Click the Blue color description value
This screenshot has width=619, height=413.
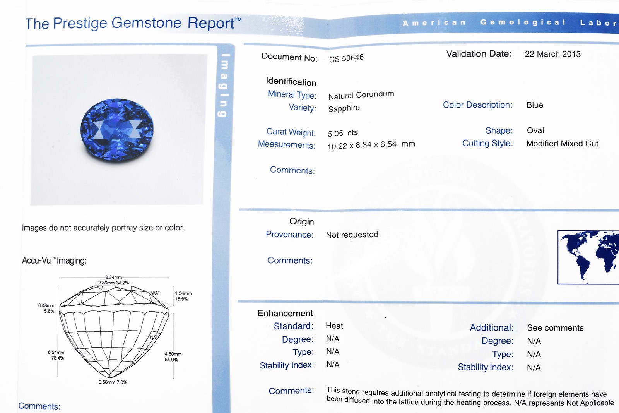535,105
